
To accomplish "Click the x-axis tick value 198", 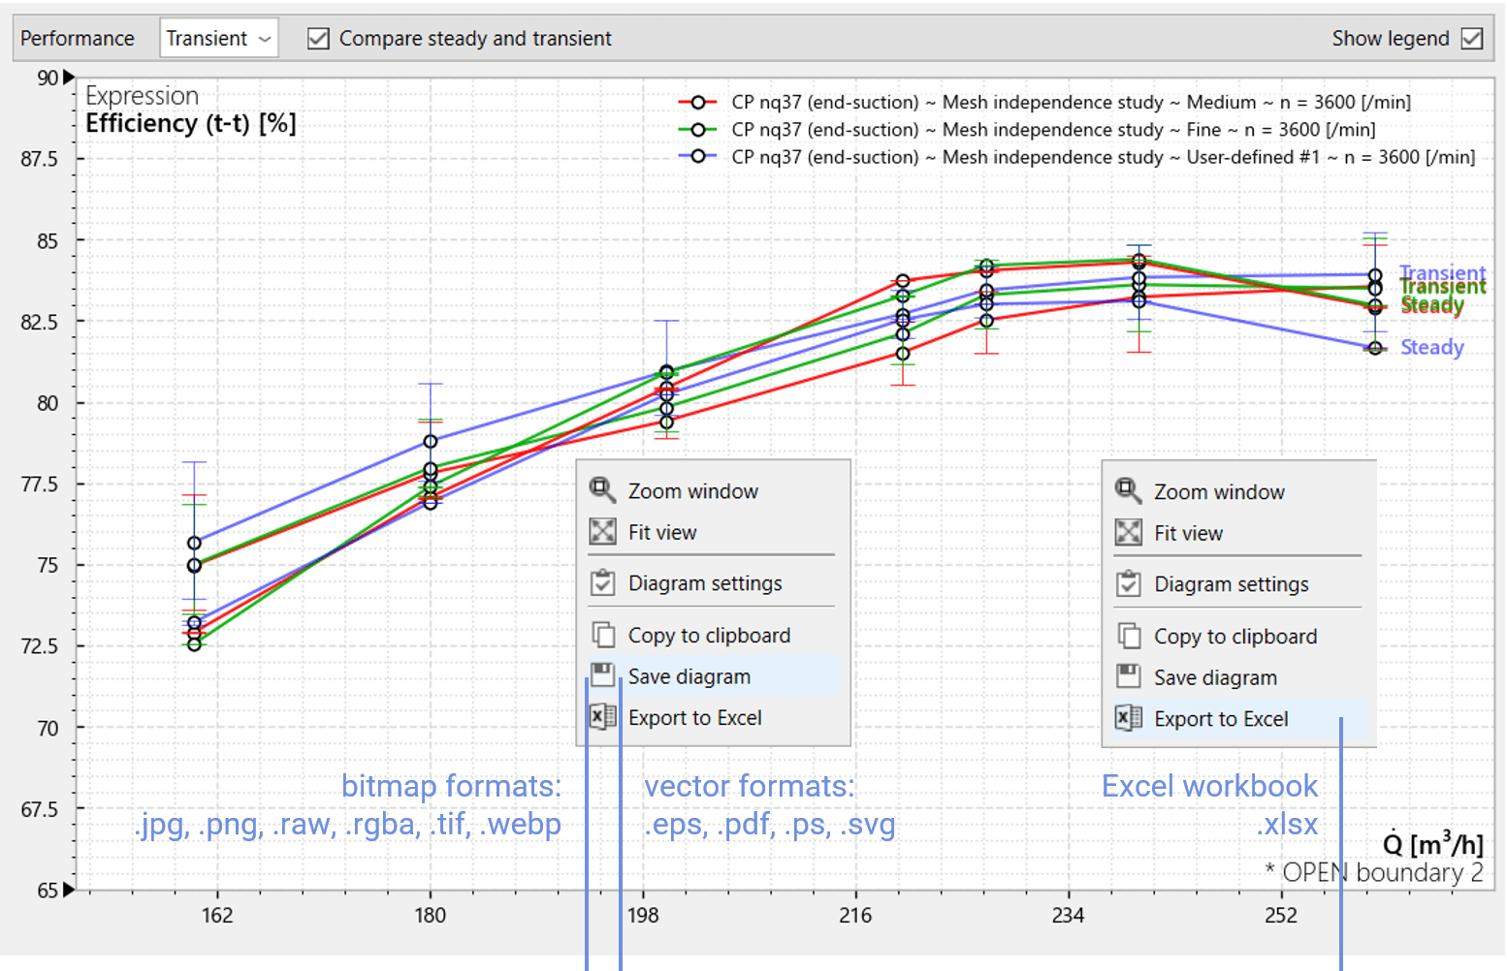I will (643, 915).
